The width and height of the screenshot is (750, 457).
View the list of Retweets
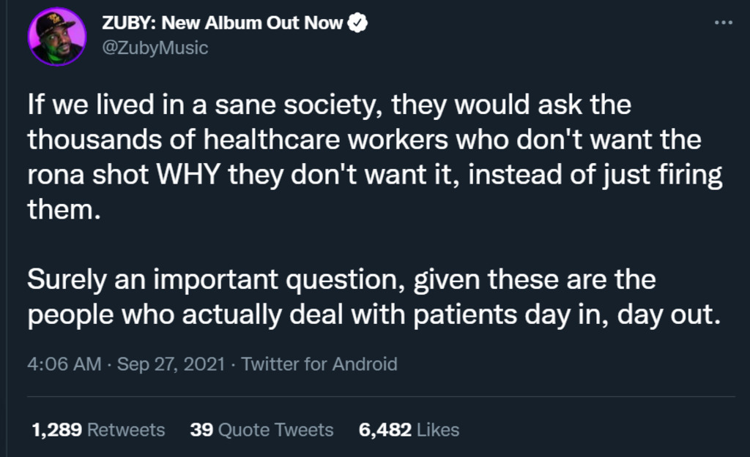coord(98,430)
